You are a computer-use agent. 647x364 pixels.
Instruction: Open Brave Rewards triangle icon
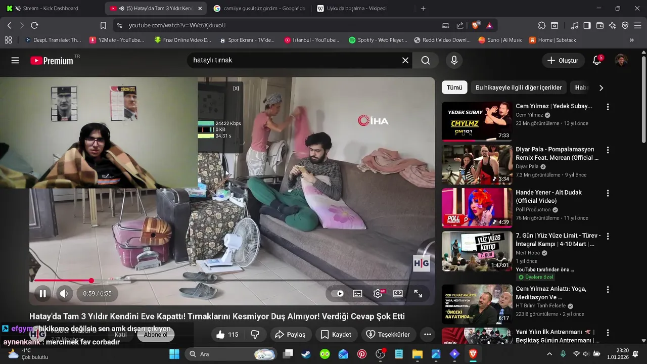[x=489, y=25]
